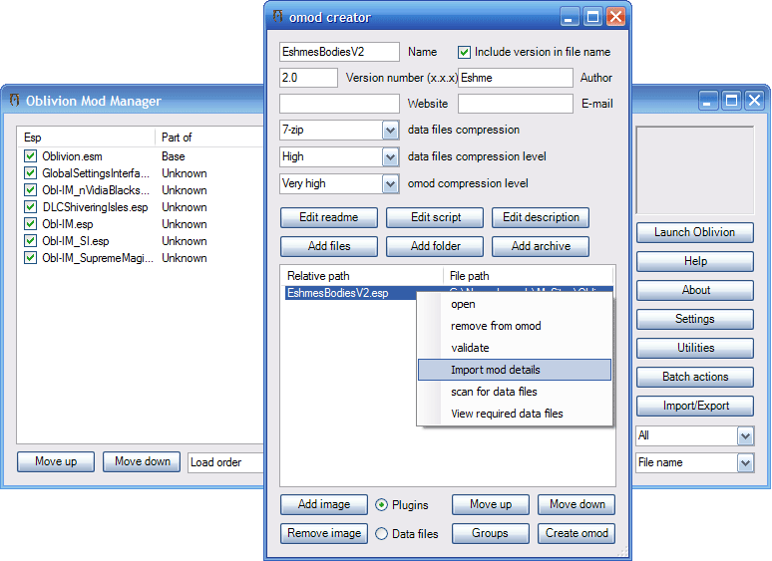Click the Add image button
This screenshot has width=772, height=561.
(324, 504)
